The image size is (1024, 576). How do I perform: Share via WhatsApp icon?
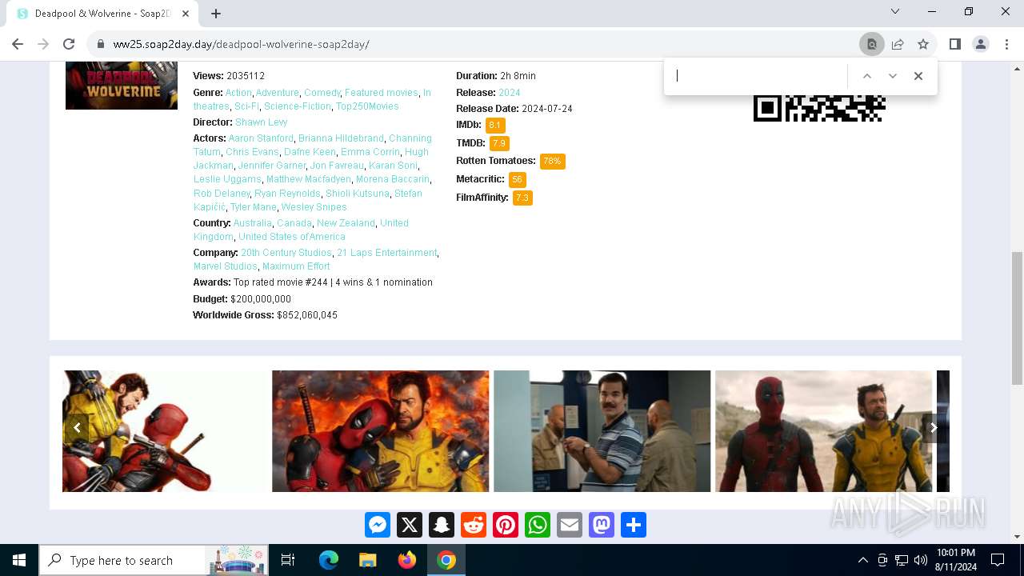[538, 525]
